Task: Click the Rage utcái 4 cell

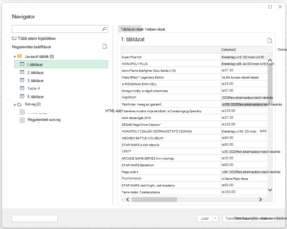Action: coord(171,172)
